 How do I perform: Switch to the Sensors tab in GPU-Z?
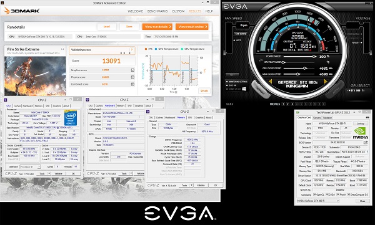317,118
